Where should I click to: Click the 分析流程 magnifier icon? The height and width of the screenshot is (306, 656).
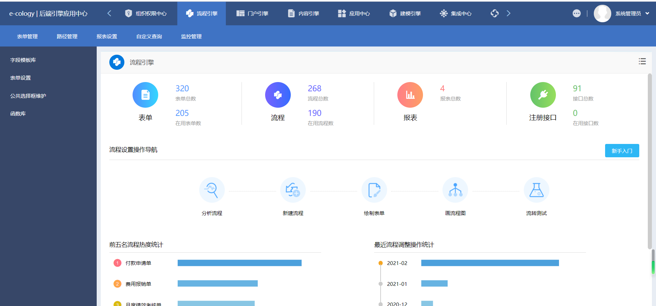212,190
